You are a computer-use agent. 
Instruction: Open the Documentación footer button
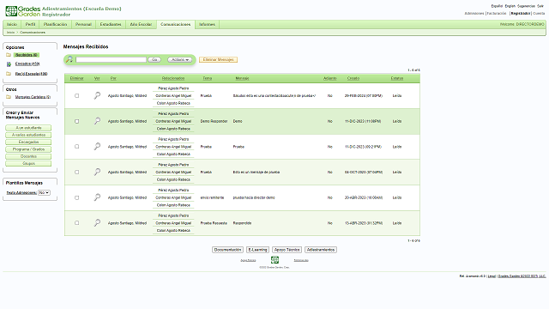tap(227, 250)
